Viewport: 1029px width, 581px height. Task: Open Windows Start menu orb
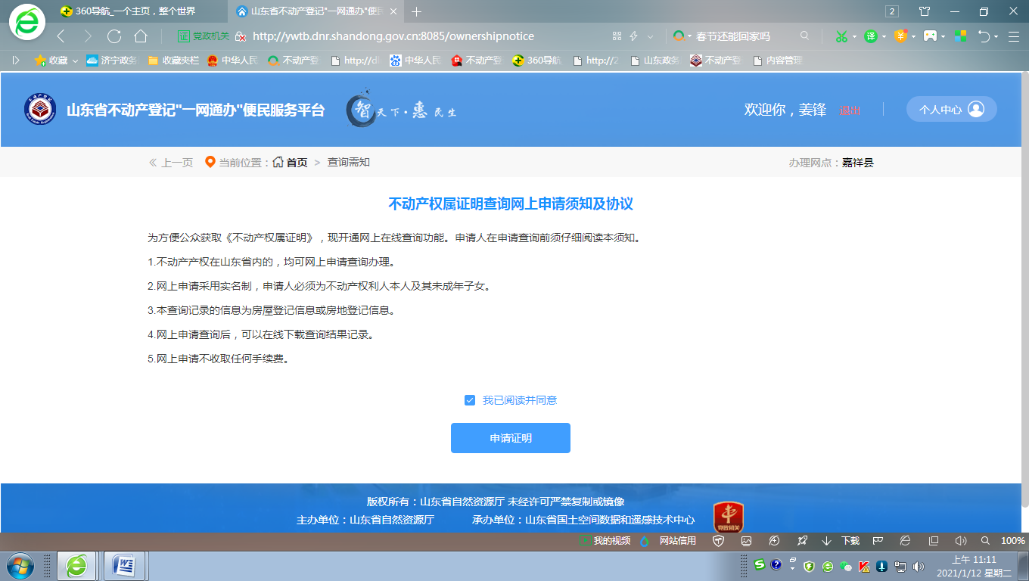20,566
